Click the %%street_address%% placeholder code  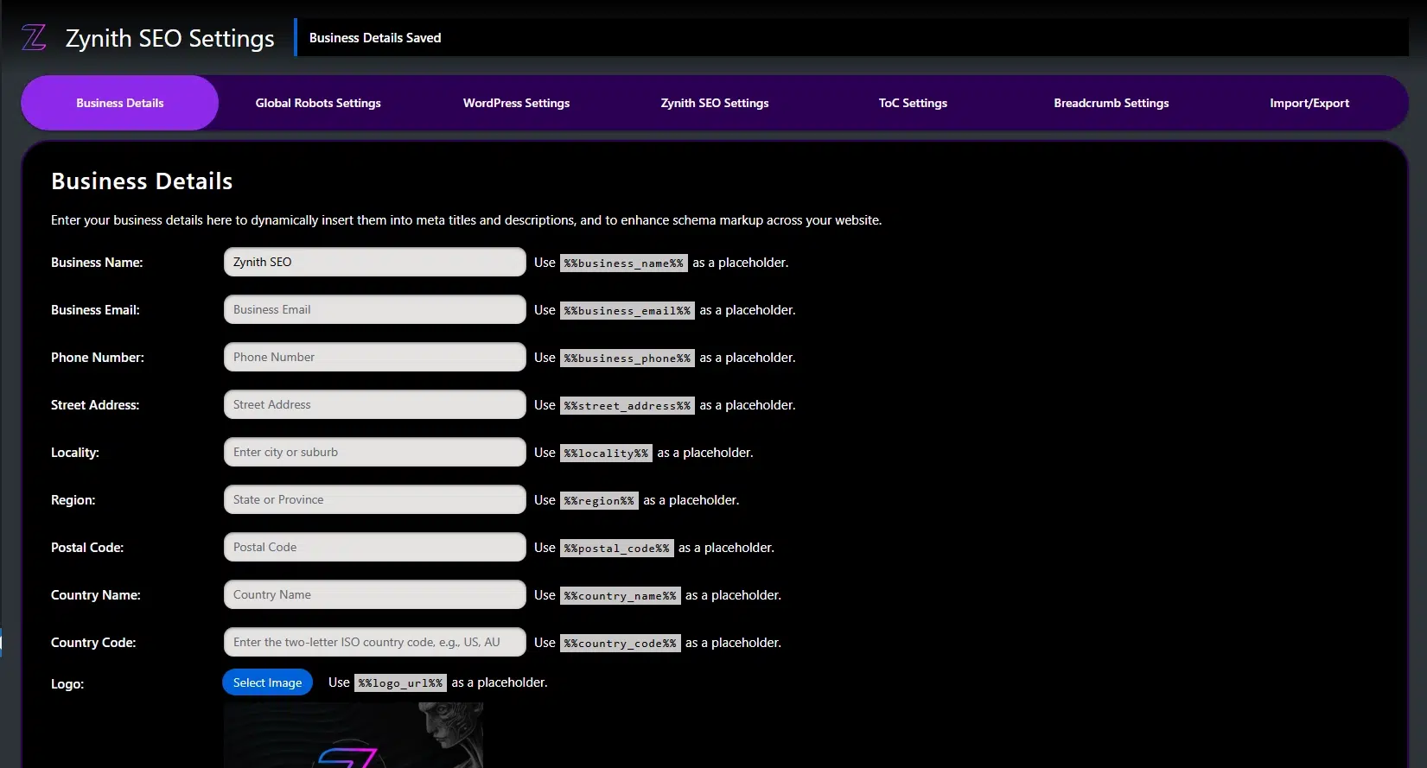(627, 405)
